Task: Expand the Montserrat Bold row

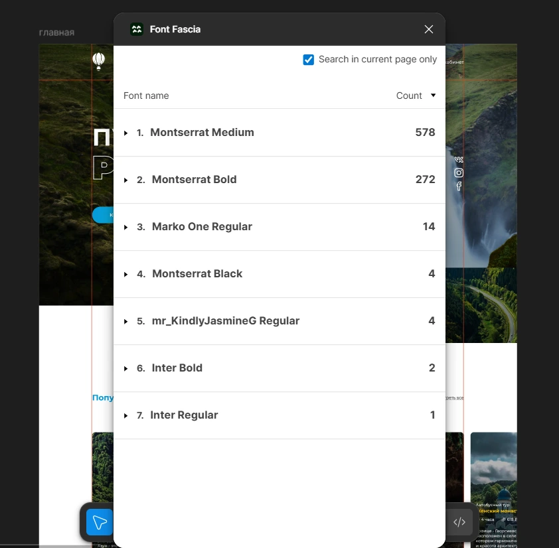Action: click(126, 180)
